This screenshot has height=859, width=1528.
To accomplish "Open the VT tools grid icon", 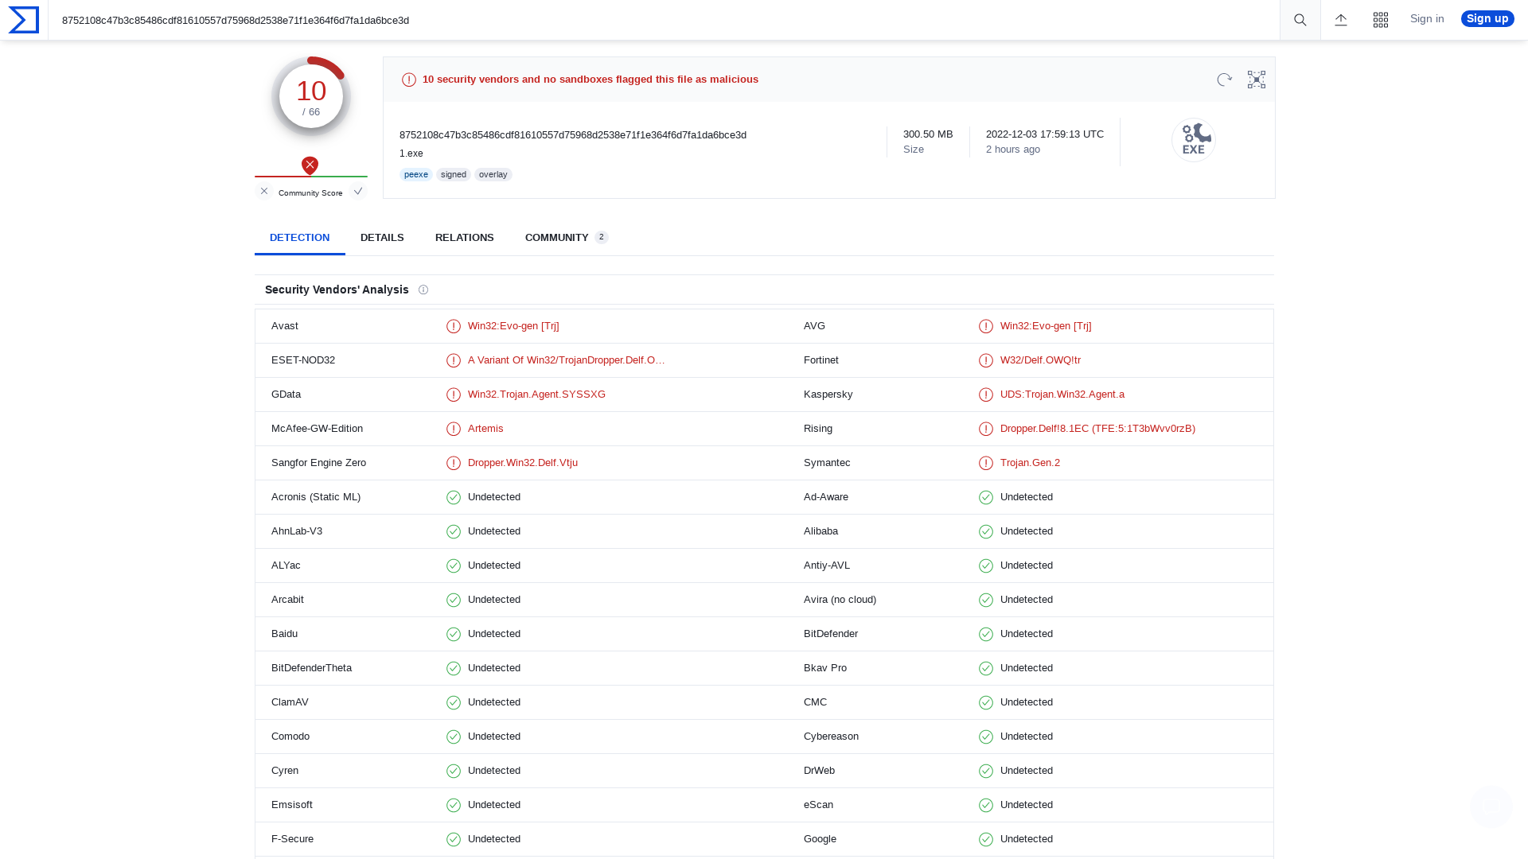I will [x=1381, y=19].
